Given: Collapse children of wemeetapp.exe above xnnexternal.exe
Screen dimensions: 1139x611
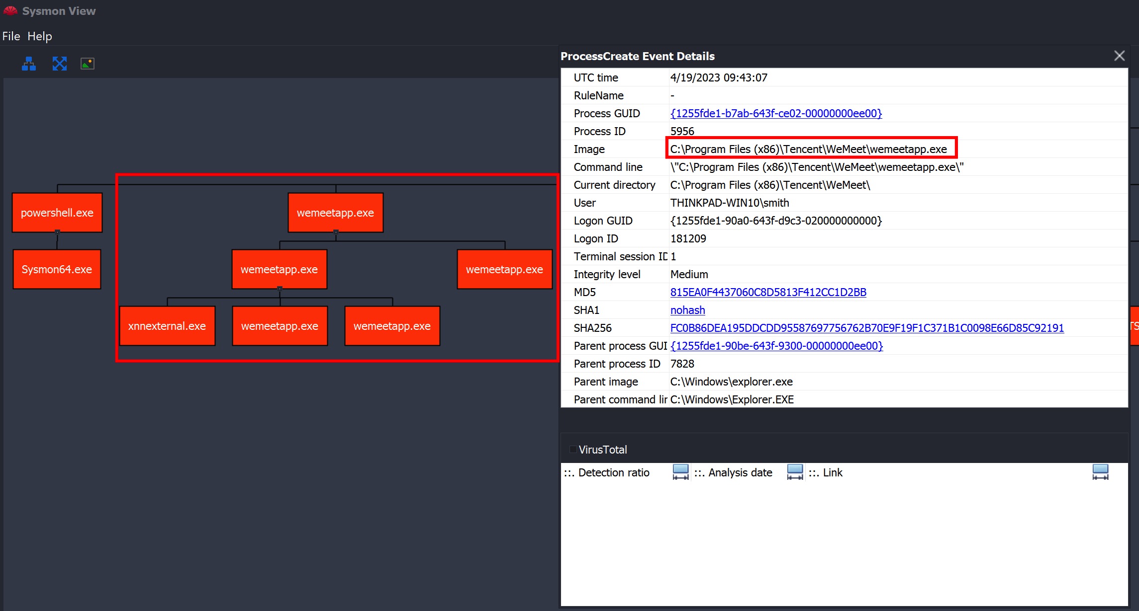Looking at the screenshot, I should 280,289.
